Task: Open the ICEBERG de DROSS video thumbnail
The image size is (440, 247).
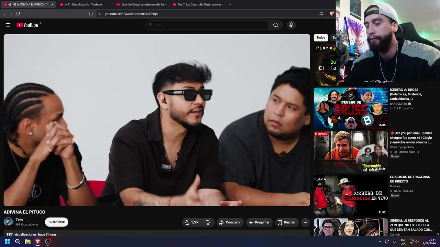Action: [x=351, y=108]
